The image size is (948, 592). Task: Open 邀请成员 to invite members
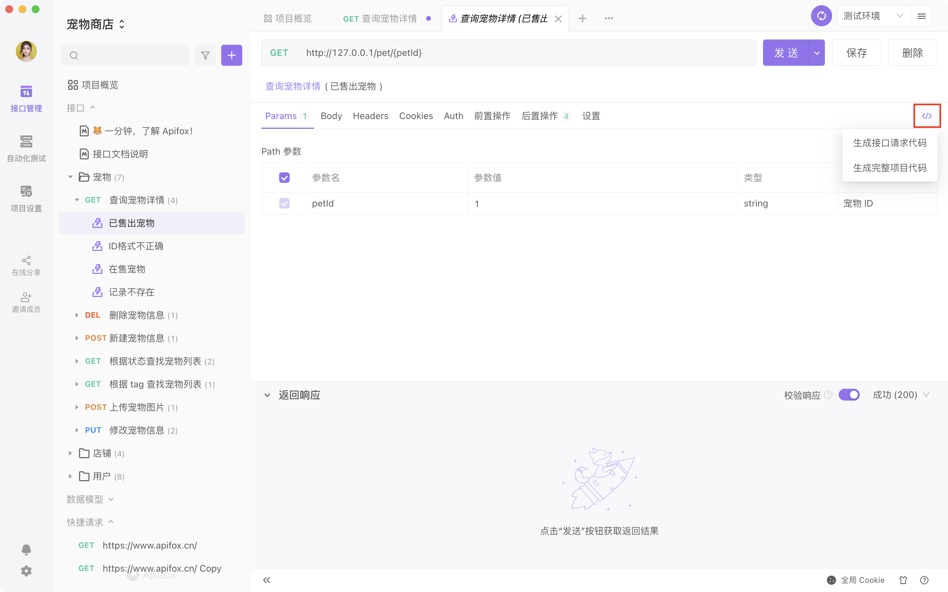(x=26, y=302)
